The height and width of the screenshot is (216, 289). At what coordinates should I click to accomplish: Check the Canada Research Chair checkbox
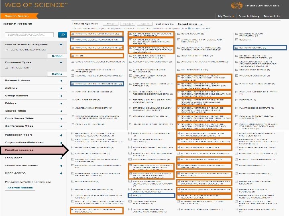click(72, 153)
